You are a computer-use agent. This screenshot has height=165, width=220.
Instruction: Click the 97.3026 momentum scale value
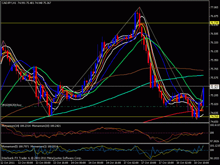point(214,141)
